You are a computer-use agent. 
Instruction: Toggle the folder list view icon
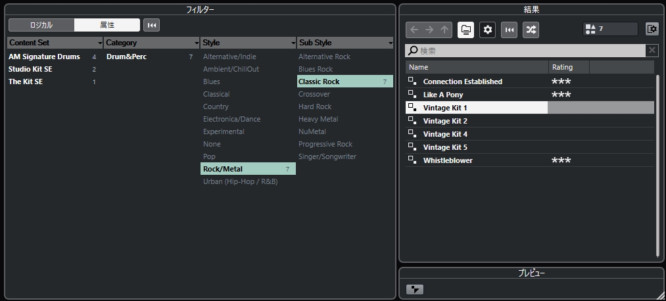point(466,30)
